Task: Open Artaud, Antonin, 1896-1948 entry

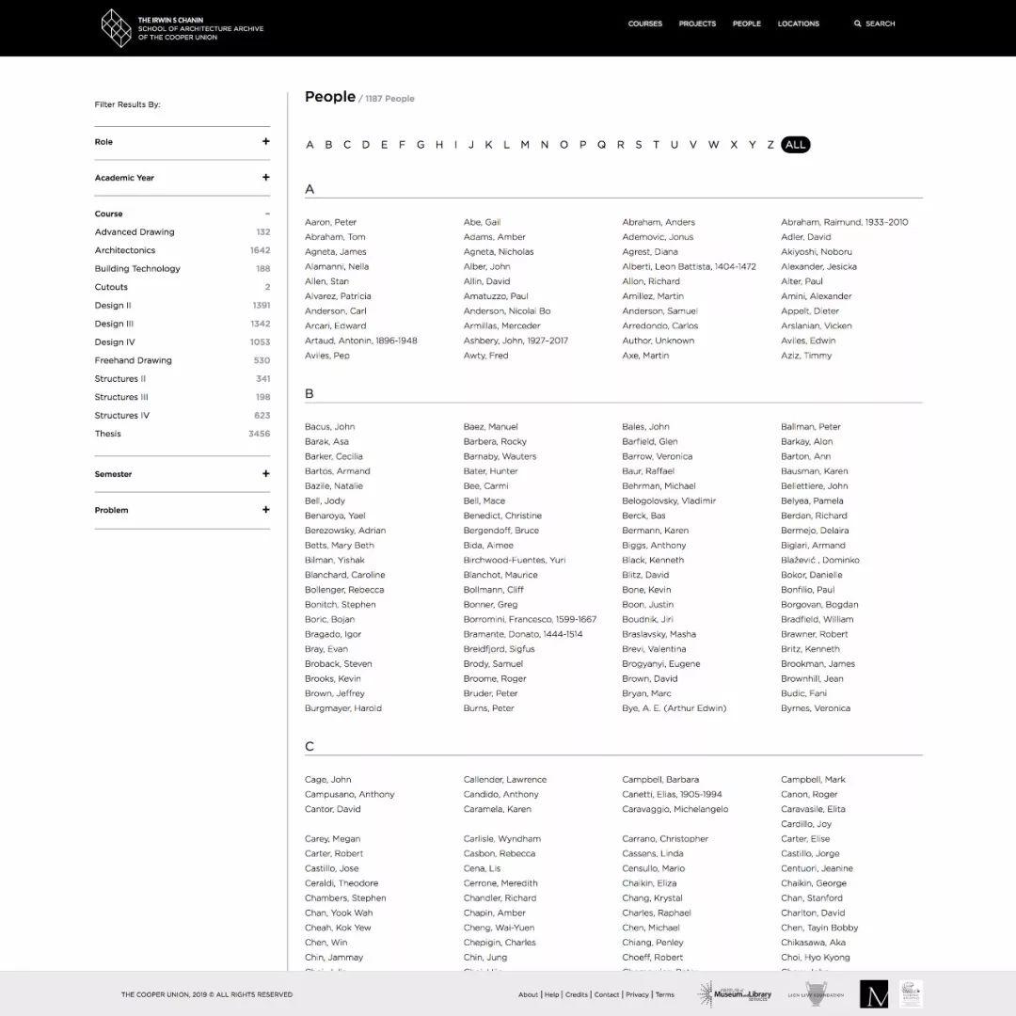Action: (x=361, y=341)
